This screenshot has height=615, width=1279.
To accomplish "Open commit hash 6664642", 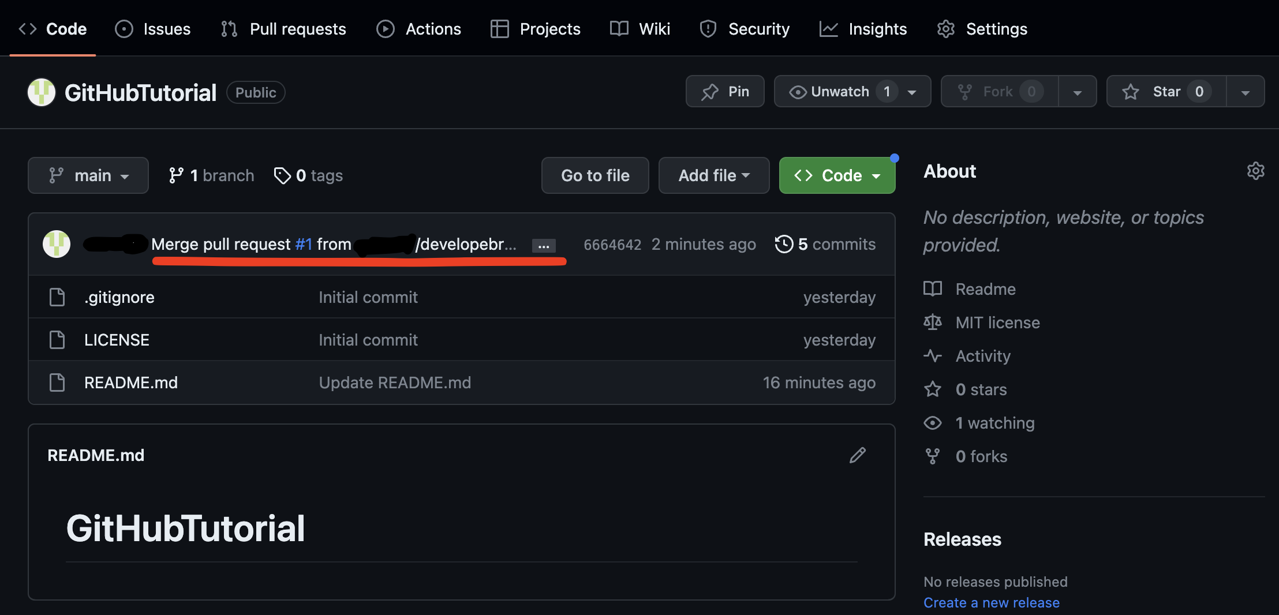I will [x=612, y=245].
